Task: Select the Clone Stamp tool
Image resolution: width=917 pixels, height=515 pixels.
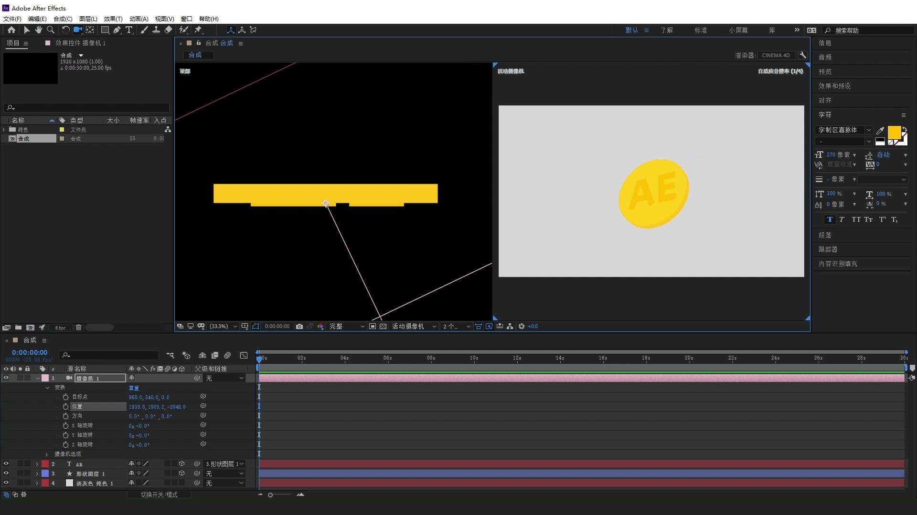Action: 156,30
